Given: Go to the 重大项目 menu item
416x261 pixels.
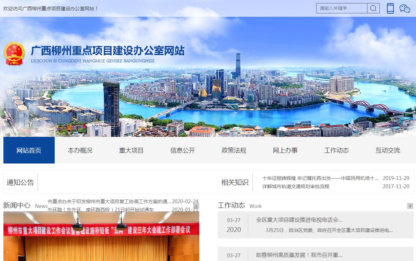Looking at the screenshot, I should (131, 150).
